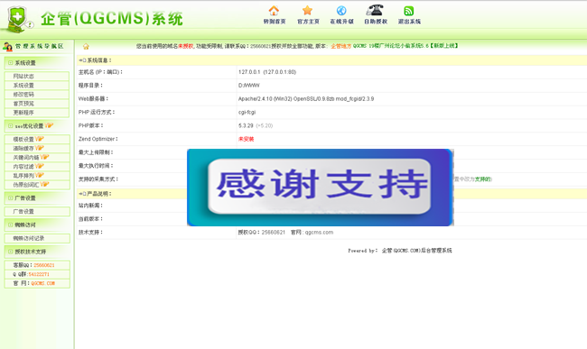Visit the 官方主页 star icon
Screen dimensions: 587x349
[x=307, y=11]
